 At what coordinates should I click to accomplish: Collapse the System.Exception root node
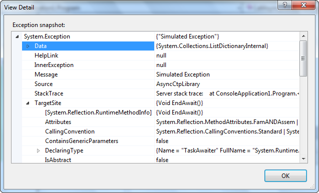pos(18,36)
